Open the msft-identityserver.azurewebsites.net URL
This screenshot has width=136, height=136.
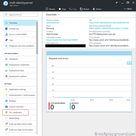point(109,23)
